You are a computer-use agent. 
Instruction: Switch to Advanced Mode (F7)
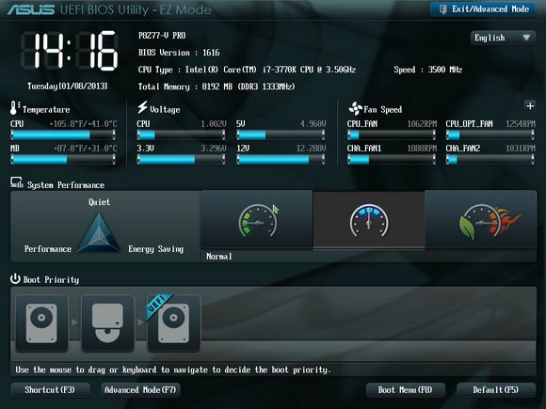coord(140,390)
